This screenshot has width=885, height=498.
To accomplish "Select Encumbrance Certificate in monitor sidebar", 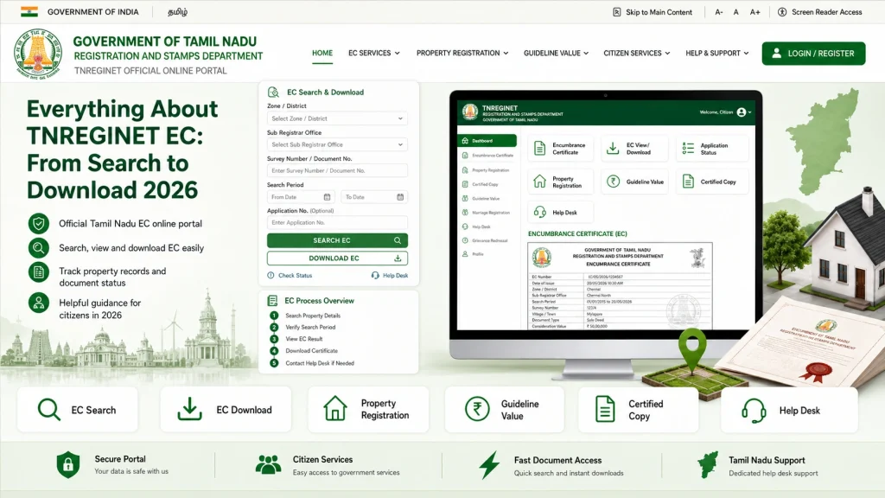I will click(487, 156).
